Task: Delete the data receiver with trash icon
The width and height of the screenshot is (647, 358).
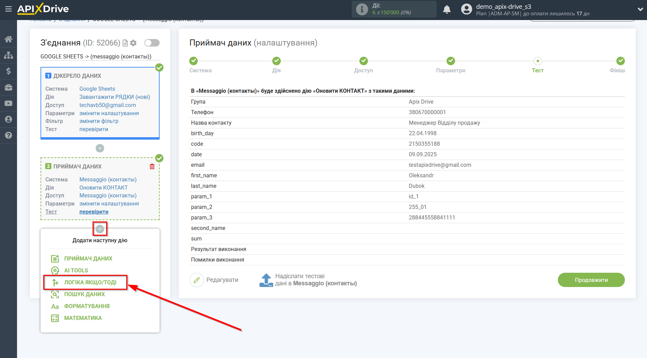Action: pyautogui.click(x=152, y=166)
